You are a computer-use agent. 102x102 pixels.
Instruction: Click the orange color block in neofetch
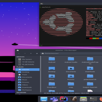point(97,39)
